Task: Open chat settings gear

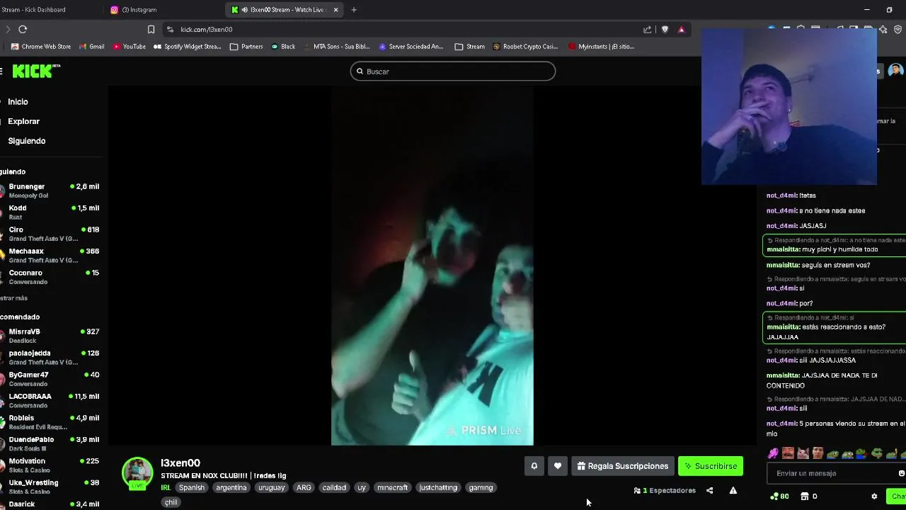Action: 874,497
